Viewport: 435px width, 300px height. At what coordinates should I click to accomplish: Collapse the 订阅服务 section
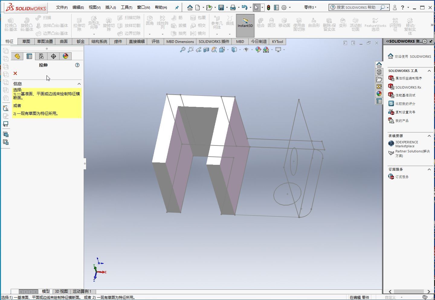(x=429, y=169)
